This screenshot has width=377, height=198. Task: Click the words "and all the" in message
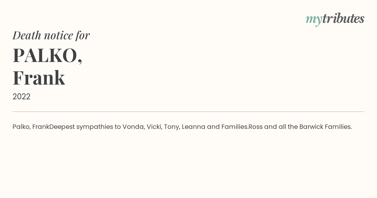click(281, 127)
